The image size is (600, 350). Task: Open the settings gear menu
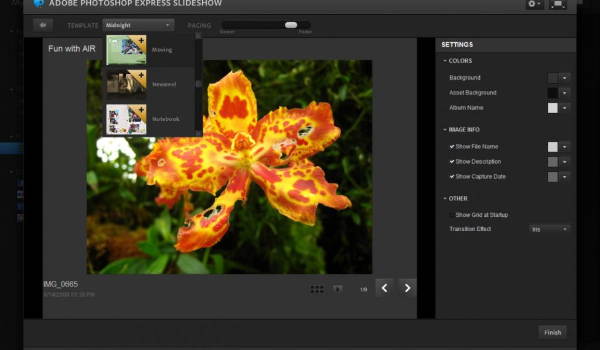(534, 4)
